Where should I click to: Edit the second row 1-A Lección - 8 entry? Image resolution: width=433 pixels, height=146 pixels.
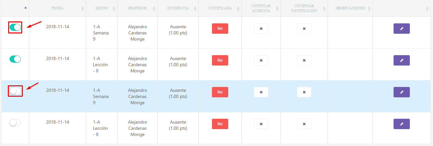coord(401,60)
